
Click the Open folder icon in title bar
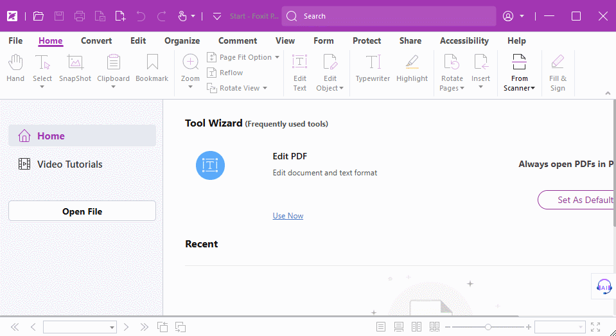click(38, 16)
